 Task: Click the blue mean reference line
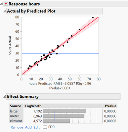(x=60, y=54)
